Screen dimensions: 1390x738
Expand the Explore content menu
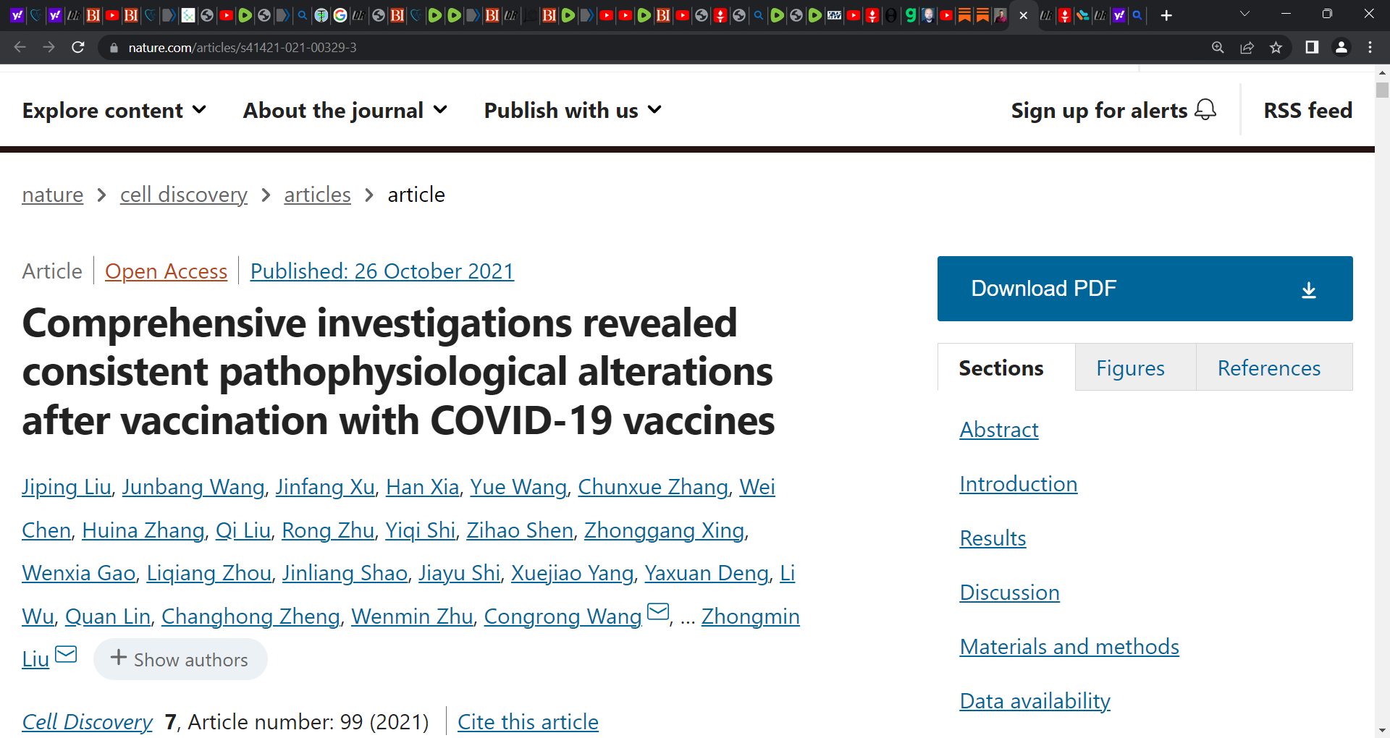point(114,110)
